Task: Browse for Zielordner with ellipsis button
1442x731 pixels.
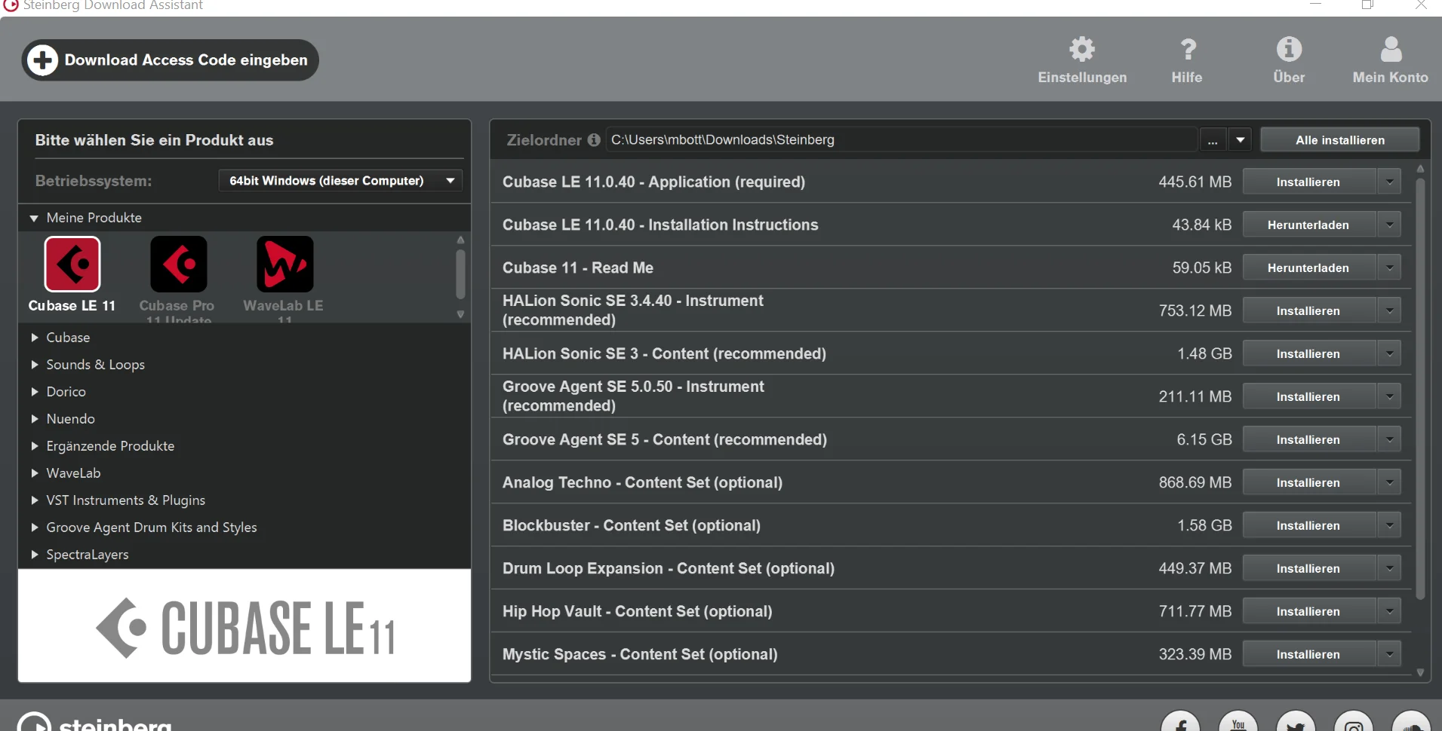Action: tap(1213, 140)
